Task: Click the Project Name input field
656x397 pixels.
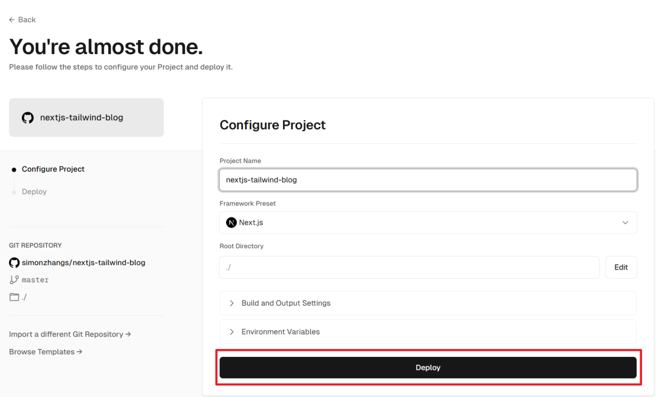Action: 428,180
